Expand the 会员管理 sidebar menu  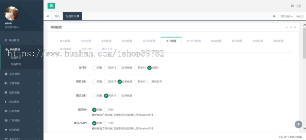point(22,74)
